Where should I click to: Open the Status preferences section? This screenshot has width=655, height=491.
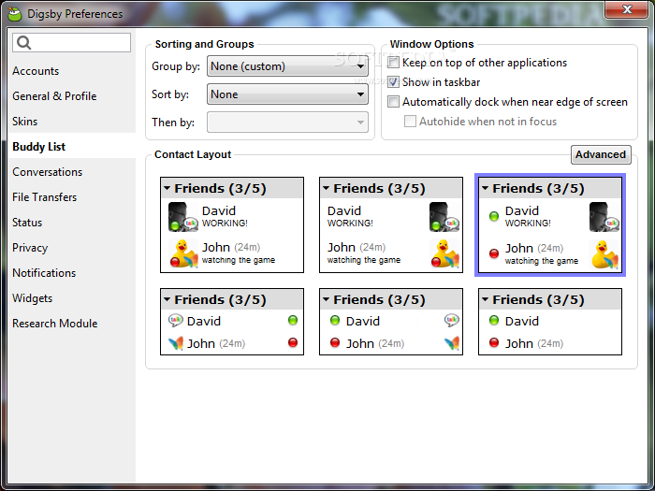(x=71, y=223)
